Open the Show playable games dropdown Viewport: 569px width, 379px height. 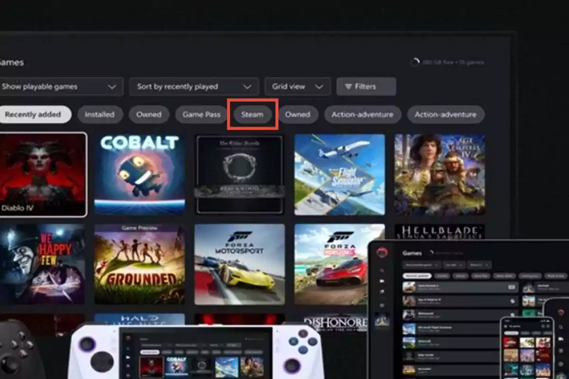click(61, 87)
